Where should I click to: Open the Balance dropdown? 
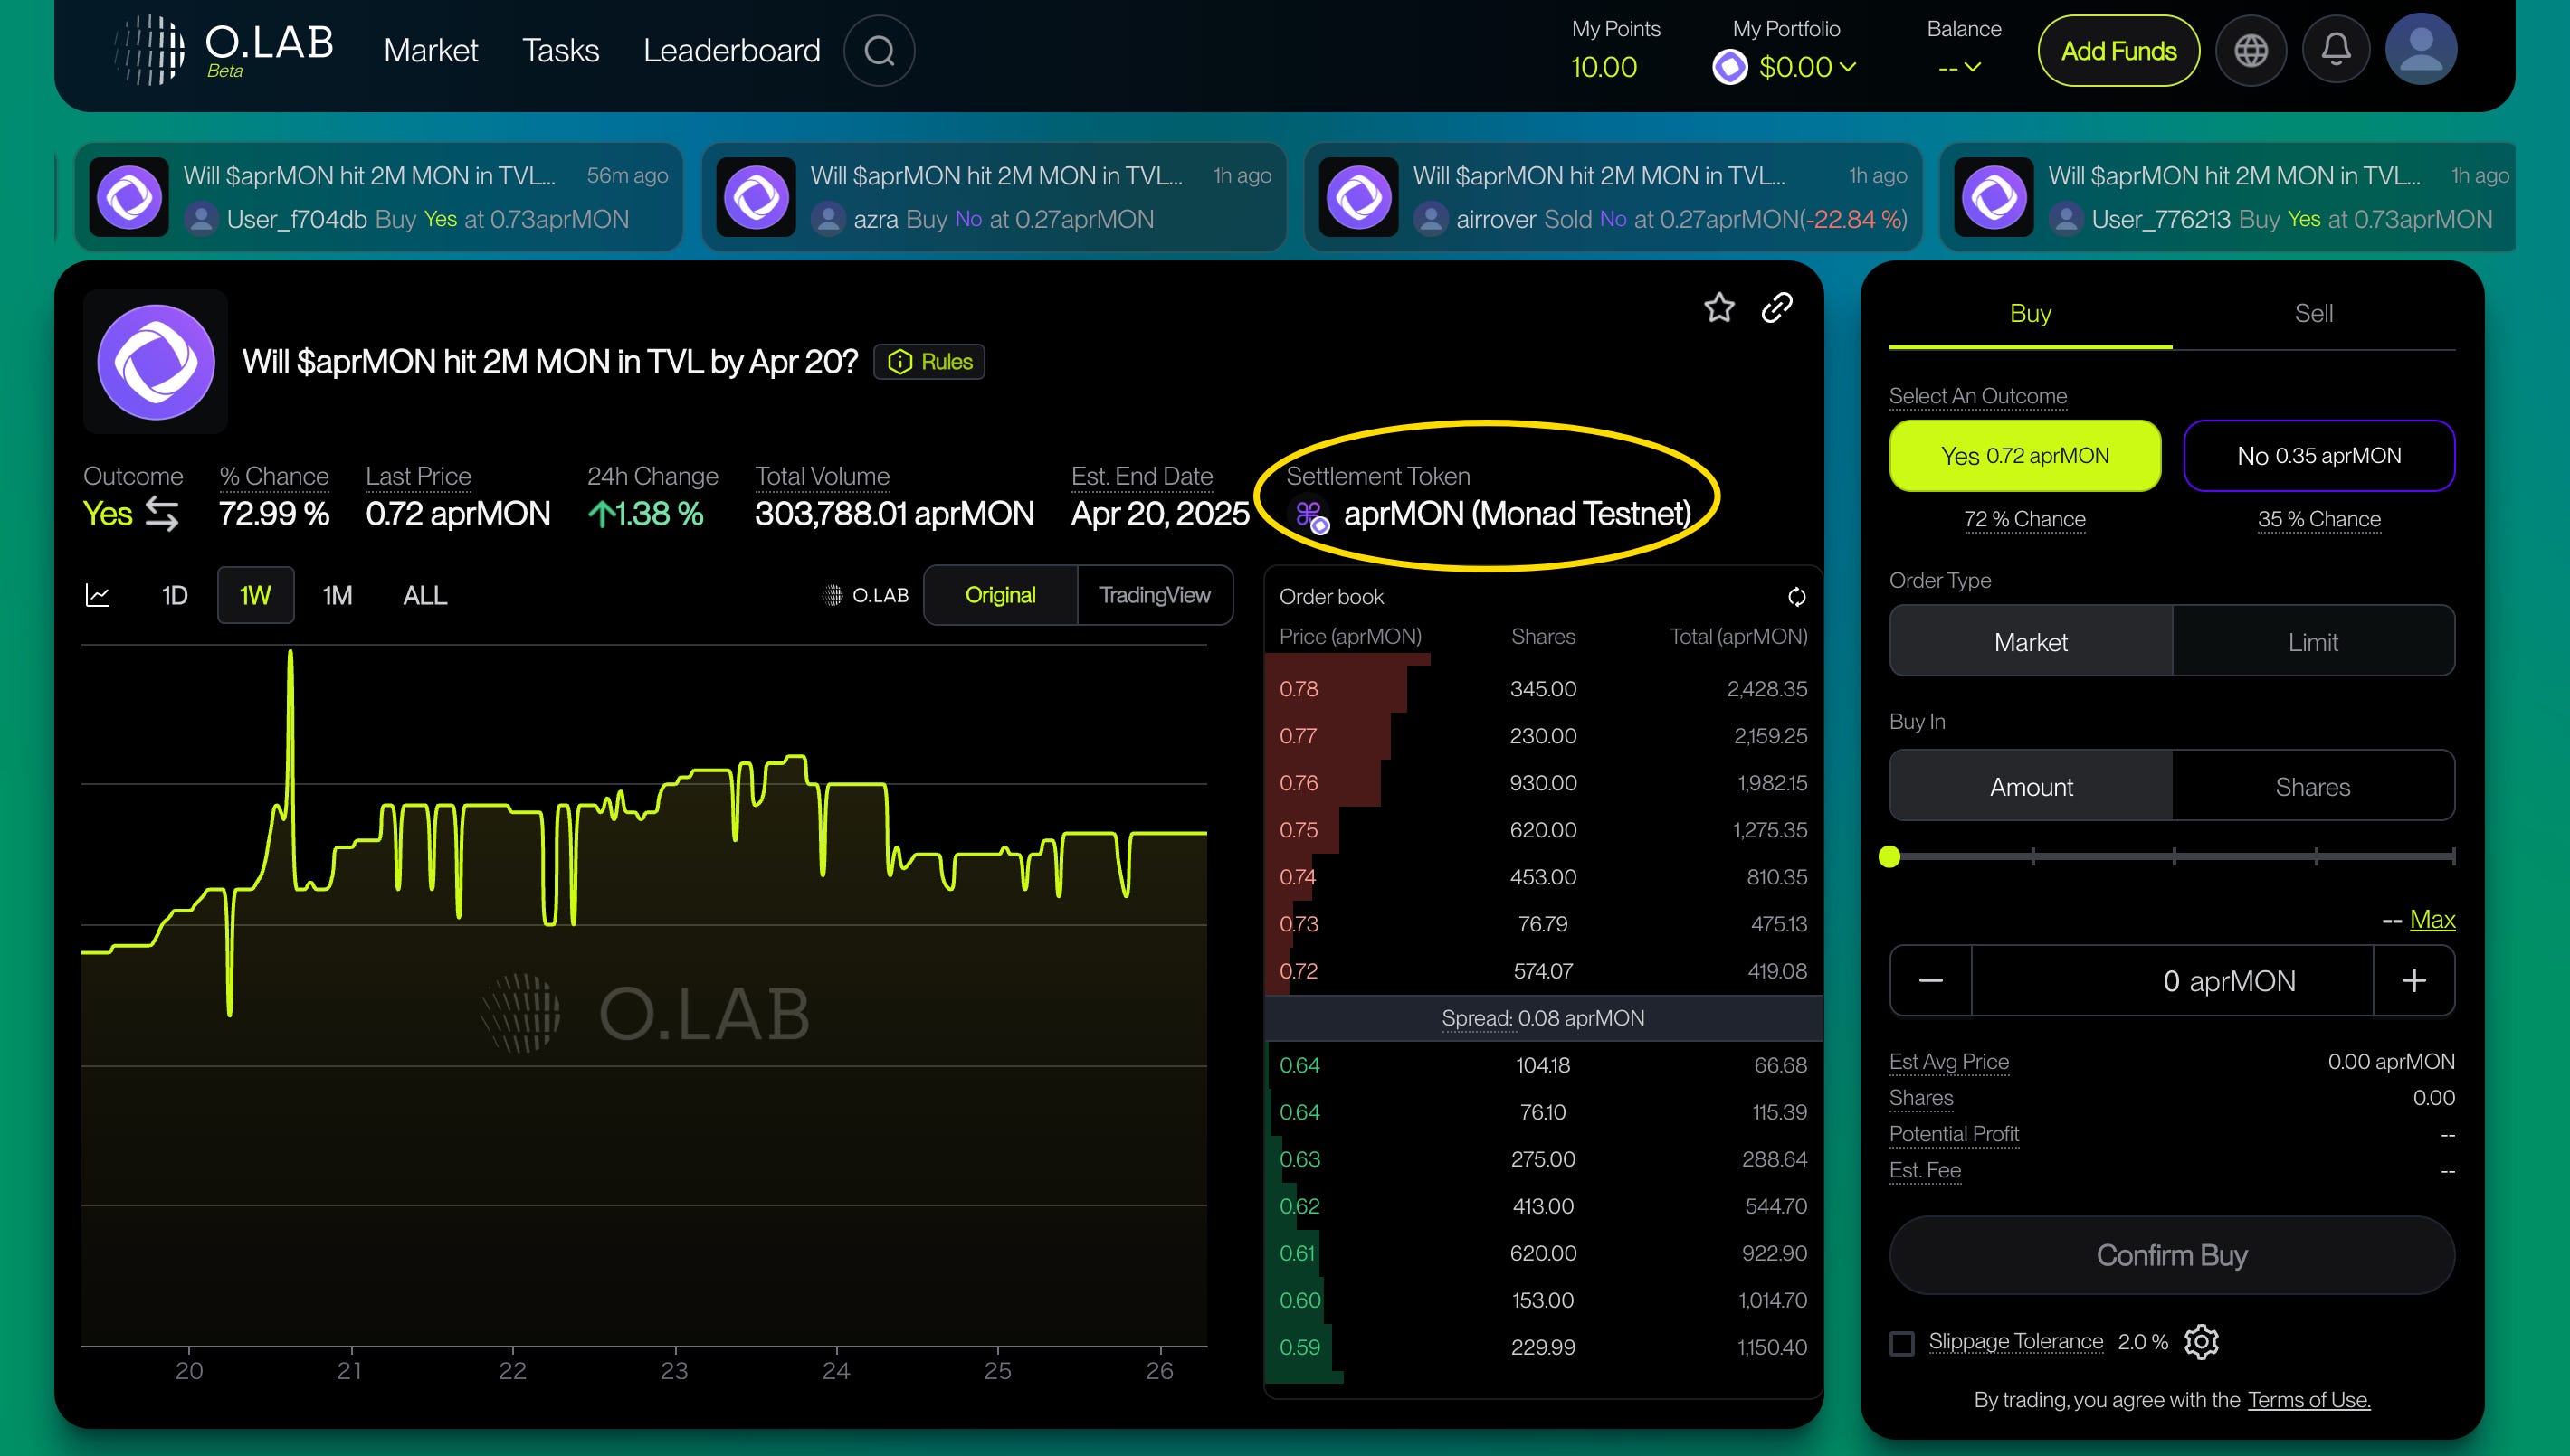pyautogui.click(x=1970, y=67)
